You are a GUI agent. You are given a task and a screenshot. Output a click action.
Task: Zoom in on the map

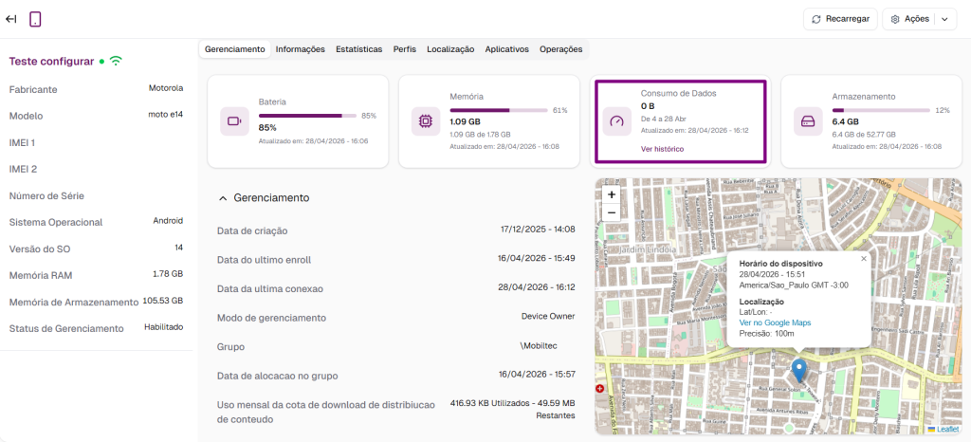click(x=612, y=194)
